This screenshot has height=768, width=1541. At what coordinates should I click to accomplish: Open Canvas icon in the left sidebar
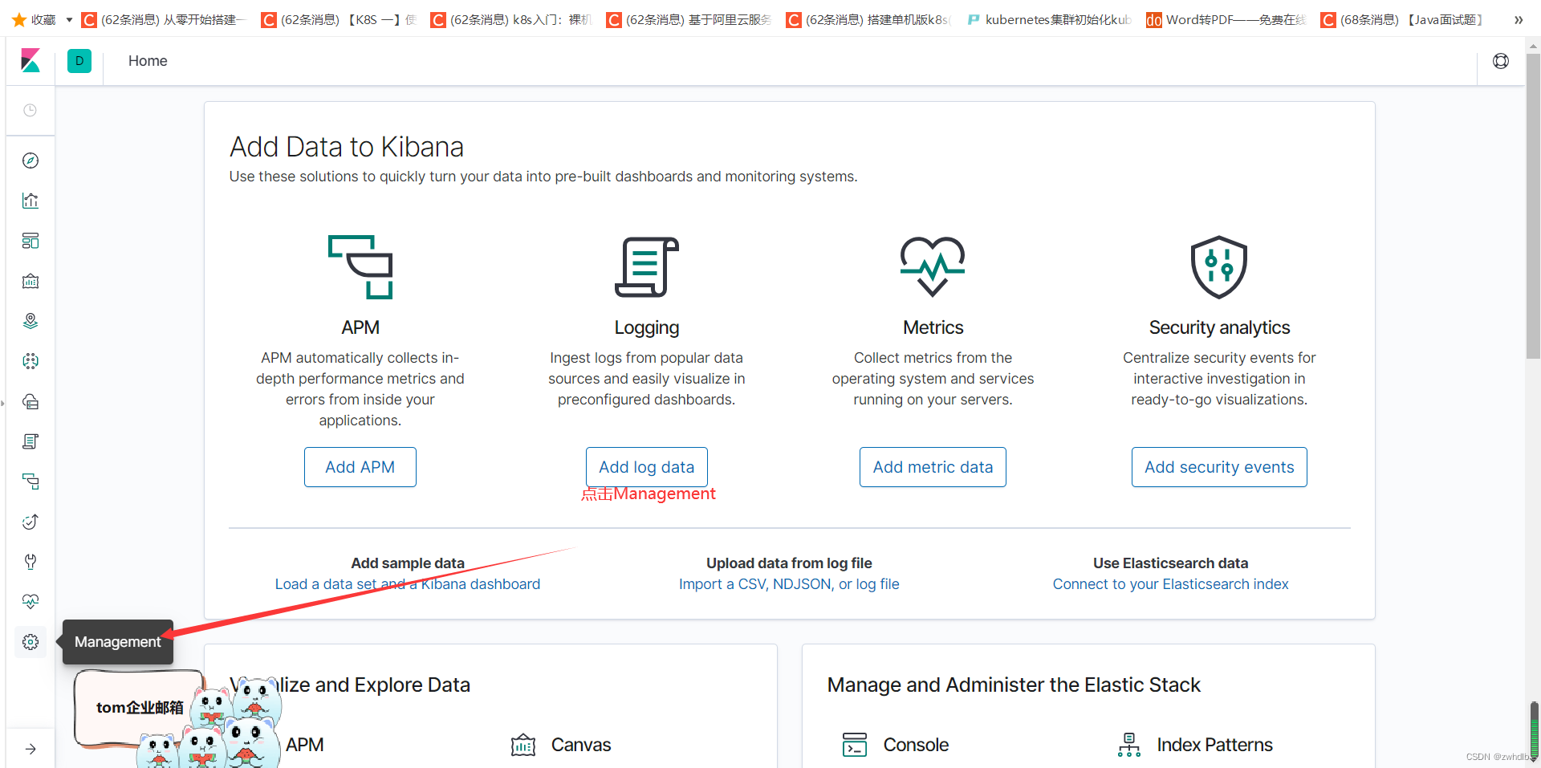click(x=30, y=281)
